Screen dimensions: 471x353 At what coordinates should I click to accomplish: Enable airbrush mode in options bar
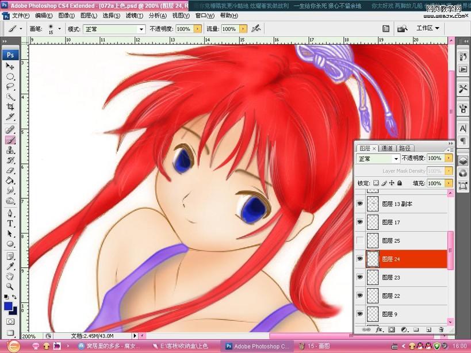coord(256,28)
